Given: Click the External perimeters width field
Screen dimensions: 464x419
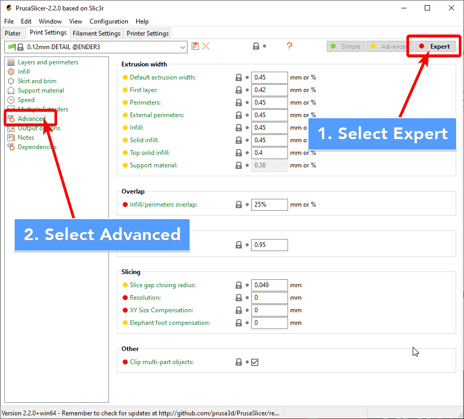Looking at the screenshot, I should (270, 115).
